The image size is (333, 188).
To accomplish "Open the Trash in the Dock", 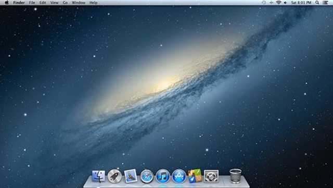I will (236, 176).
